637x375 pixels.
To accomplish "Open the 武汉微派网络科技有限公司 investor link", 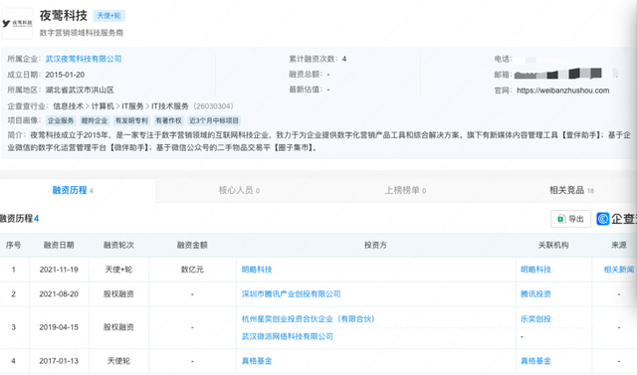I will pyautogui.click(x=288, y=336).
